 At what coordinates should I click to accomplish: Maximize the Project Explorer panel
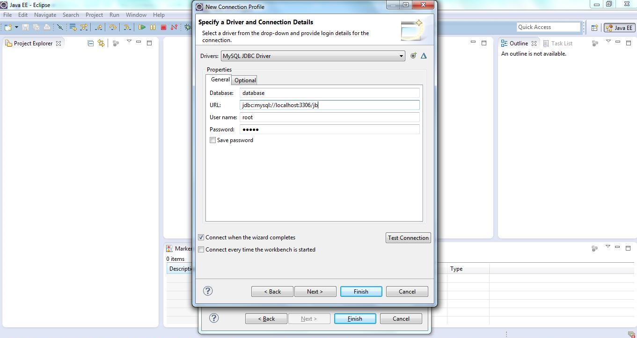(149, 43)
